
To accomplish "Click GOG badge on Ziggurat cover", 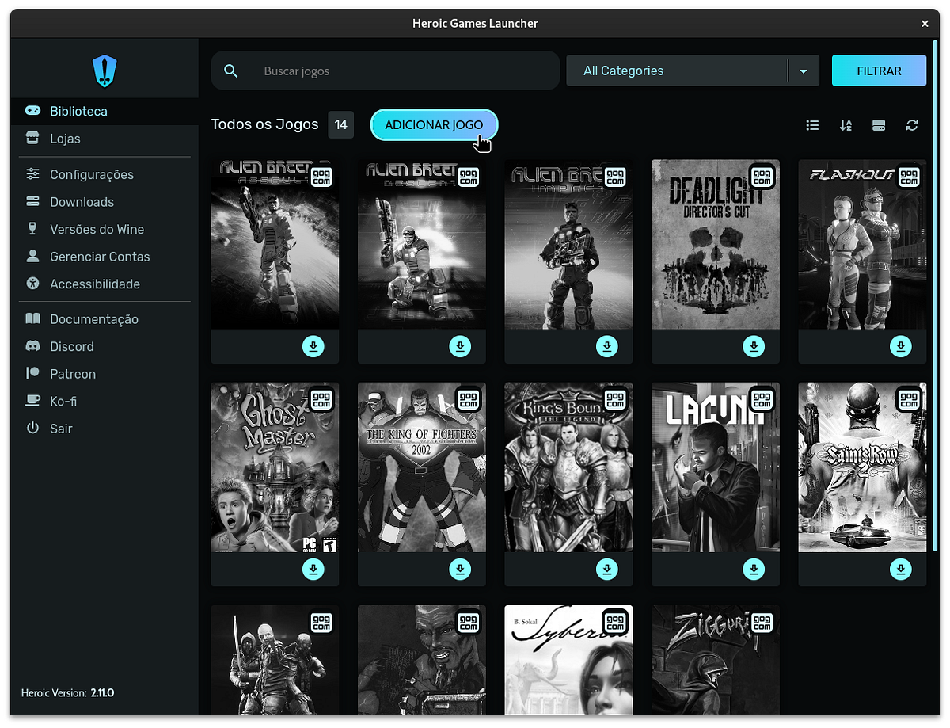I will (762, 622).
